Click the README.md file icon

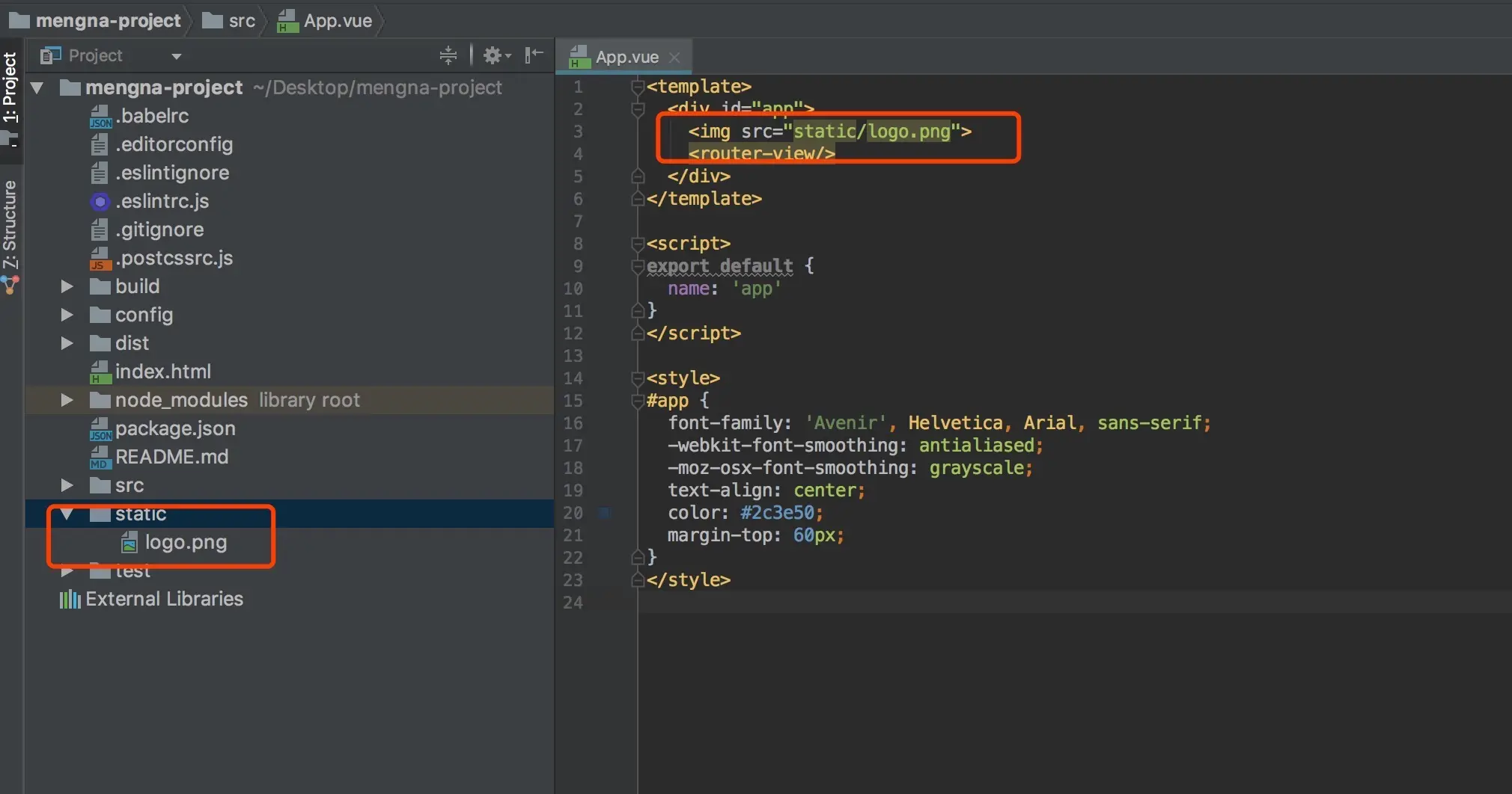point(100,457)
